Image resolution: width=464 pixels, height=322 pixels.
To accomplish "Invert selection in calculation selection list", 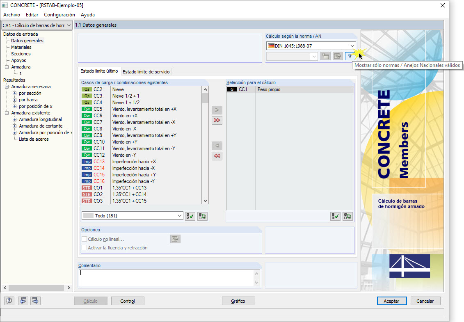I will [348, 216].
